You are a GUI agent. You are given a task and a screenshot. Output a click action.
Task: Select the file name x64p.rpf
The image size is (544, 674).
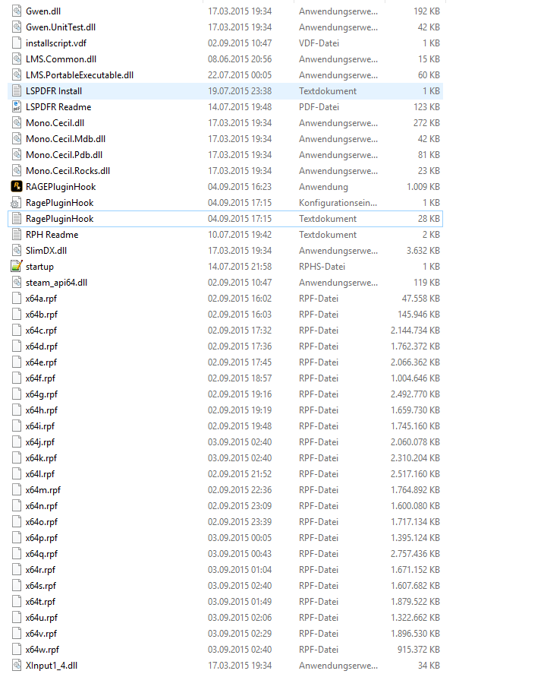coord(41,537)
